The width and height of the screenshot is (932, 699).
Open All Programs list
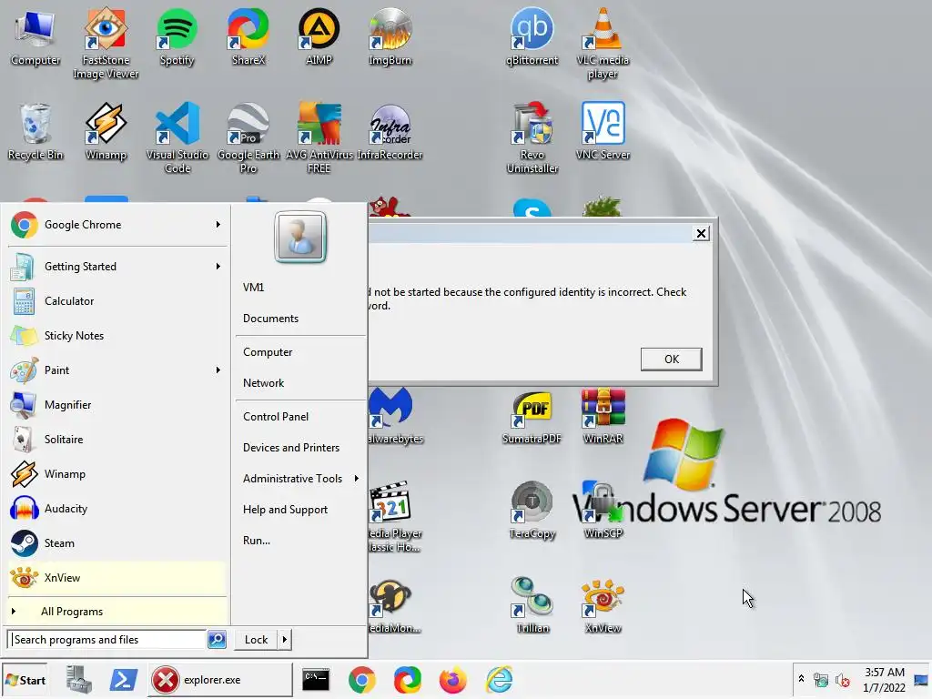coord(117,612)
